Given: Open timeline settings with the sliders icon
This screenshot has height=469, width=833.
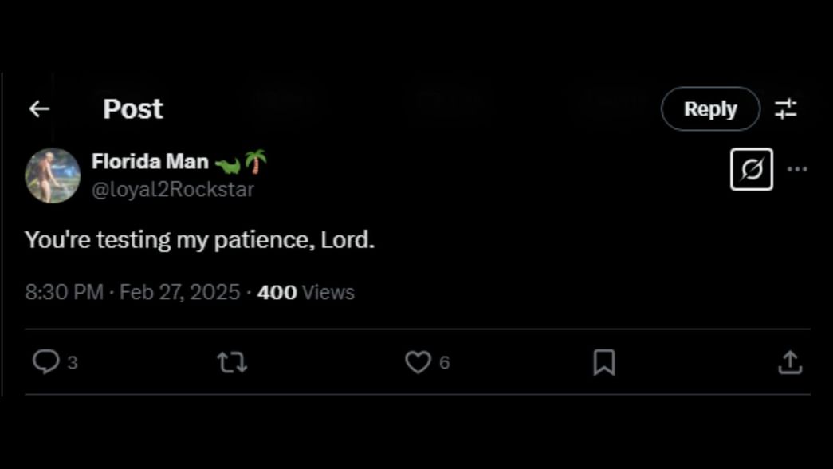Looking at the screenshot, I should click(788, 108).
